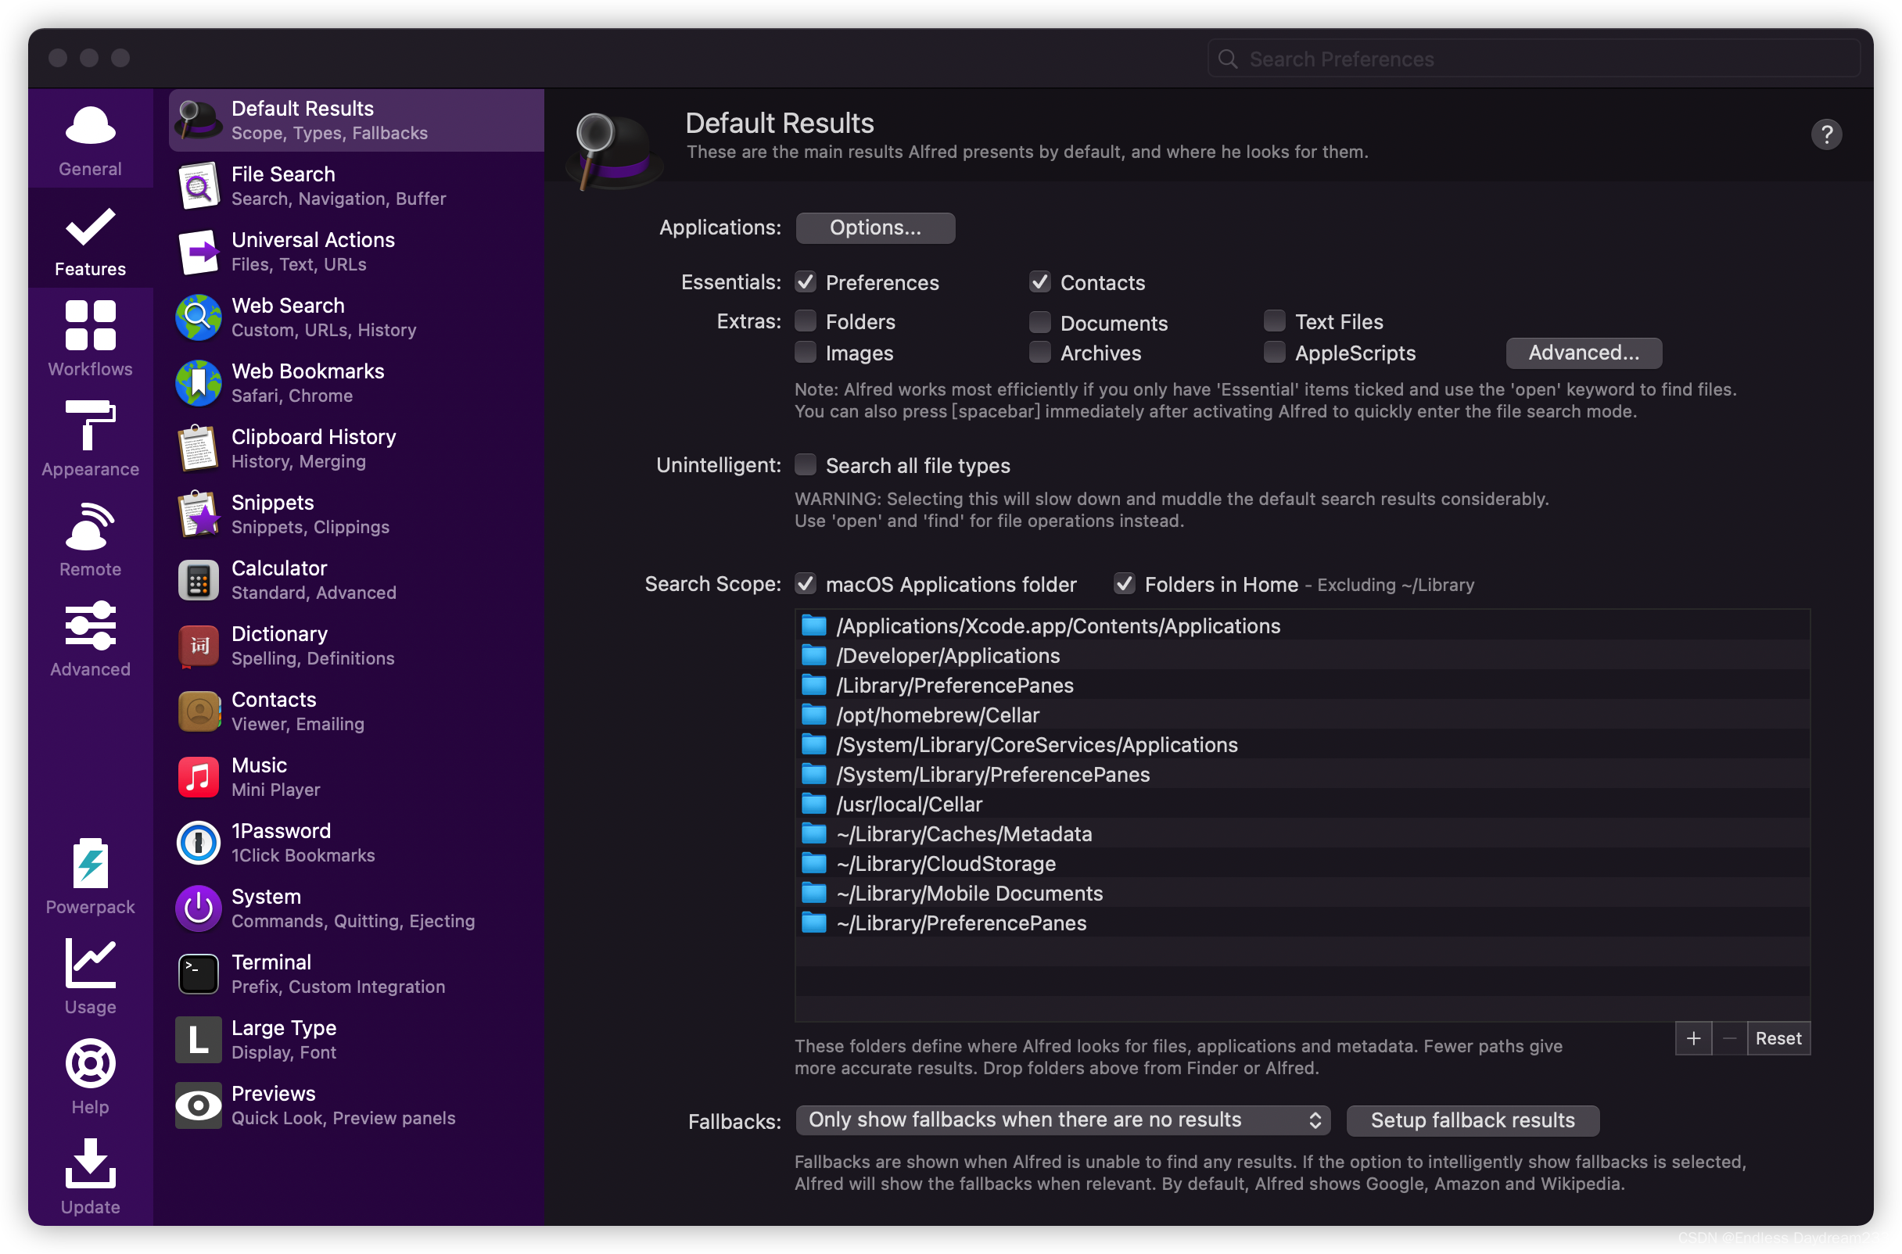The image size is (1902, 1254).
Task: Uncheck the Contacts essentials checkbox
Action: [1040, 282]
